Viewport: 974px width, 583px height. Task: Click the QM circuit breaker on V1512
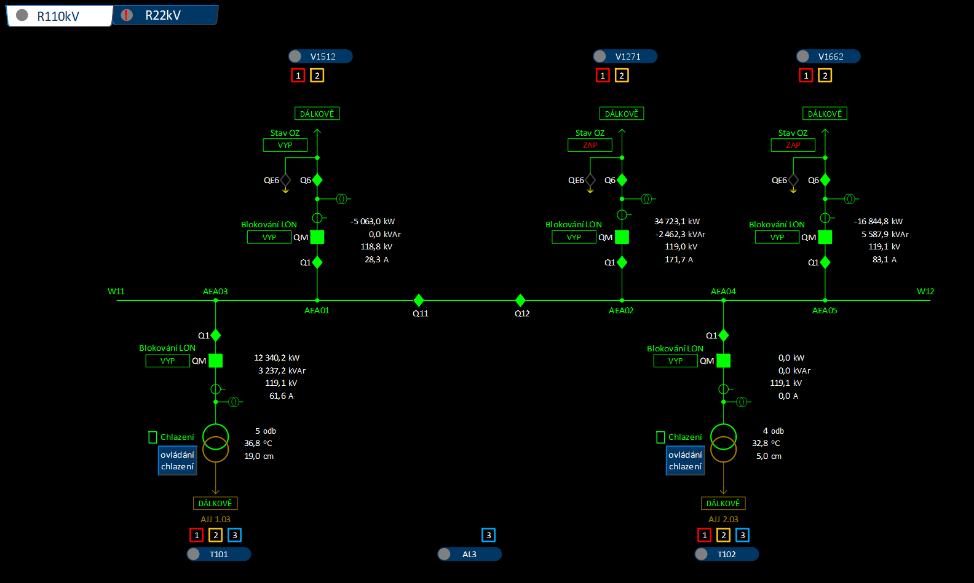click(317, 237)
